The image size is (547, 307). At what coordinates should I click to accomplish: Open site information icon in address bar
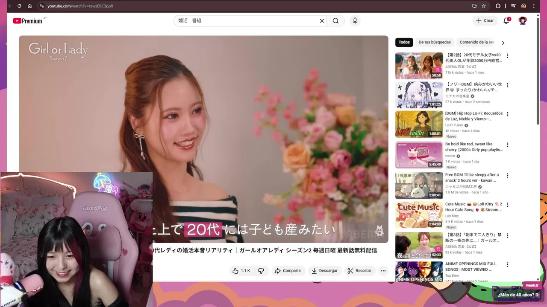pos(41,6)
